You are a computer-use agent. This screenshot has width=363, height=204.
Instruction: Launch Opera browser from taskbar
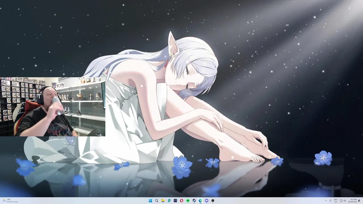(x=181, y=201)
